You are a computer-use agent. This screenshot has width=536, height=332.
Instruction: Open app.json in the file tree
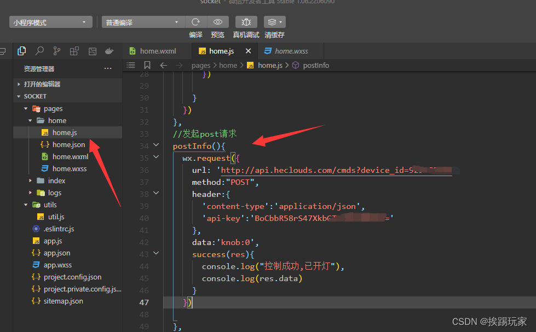(x=67, y=253)
